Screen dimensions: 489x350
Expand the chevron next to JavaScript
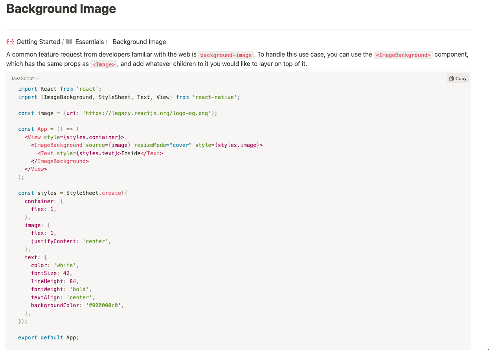tap(37, 79)
